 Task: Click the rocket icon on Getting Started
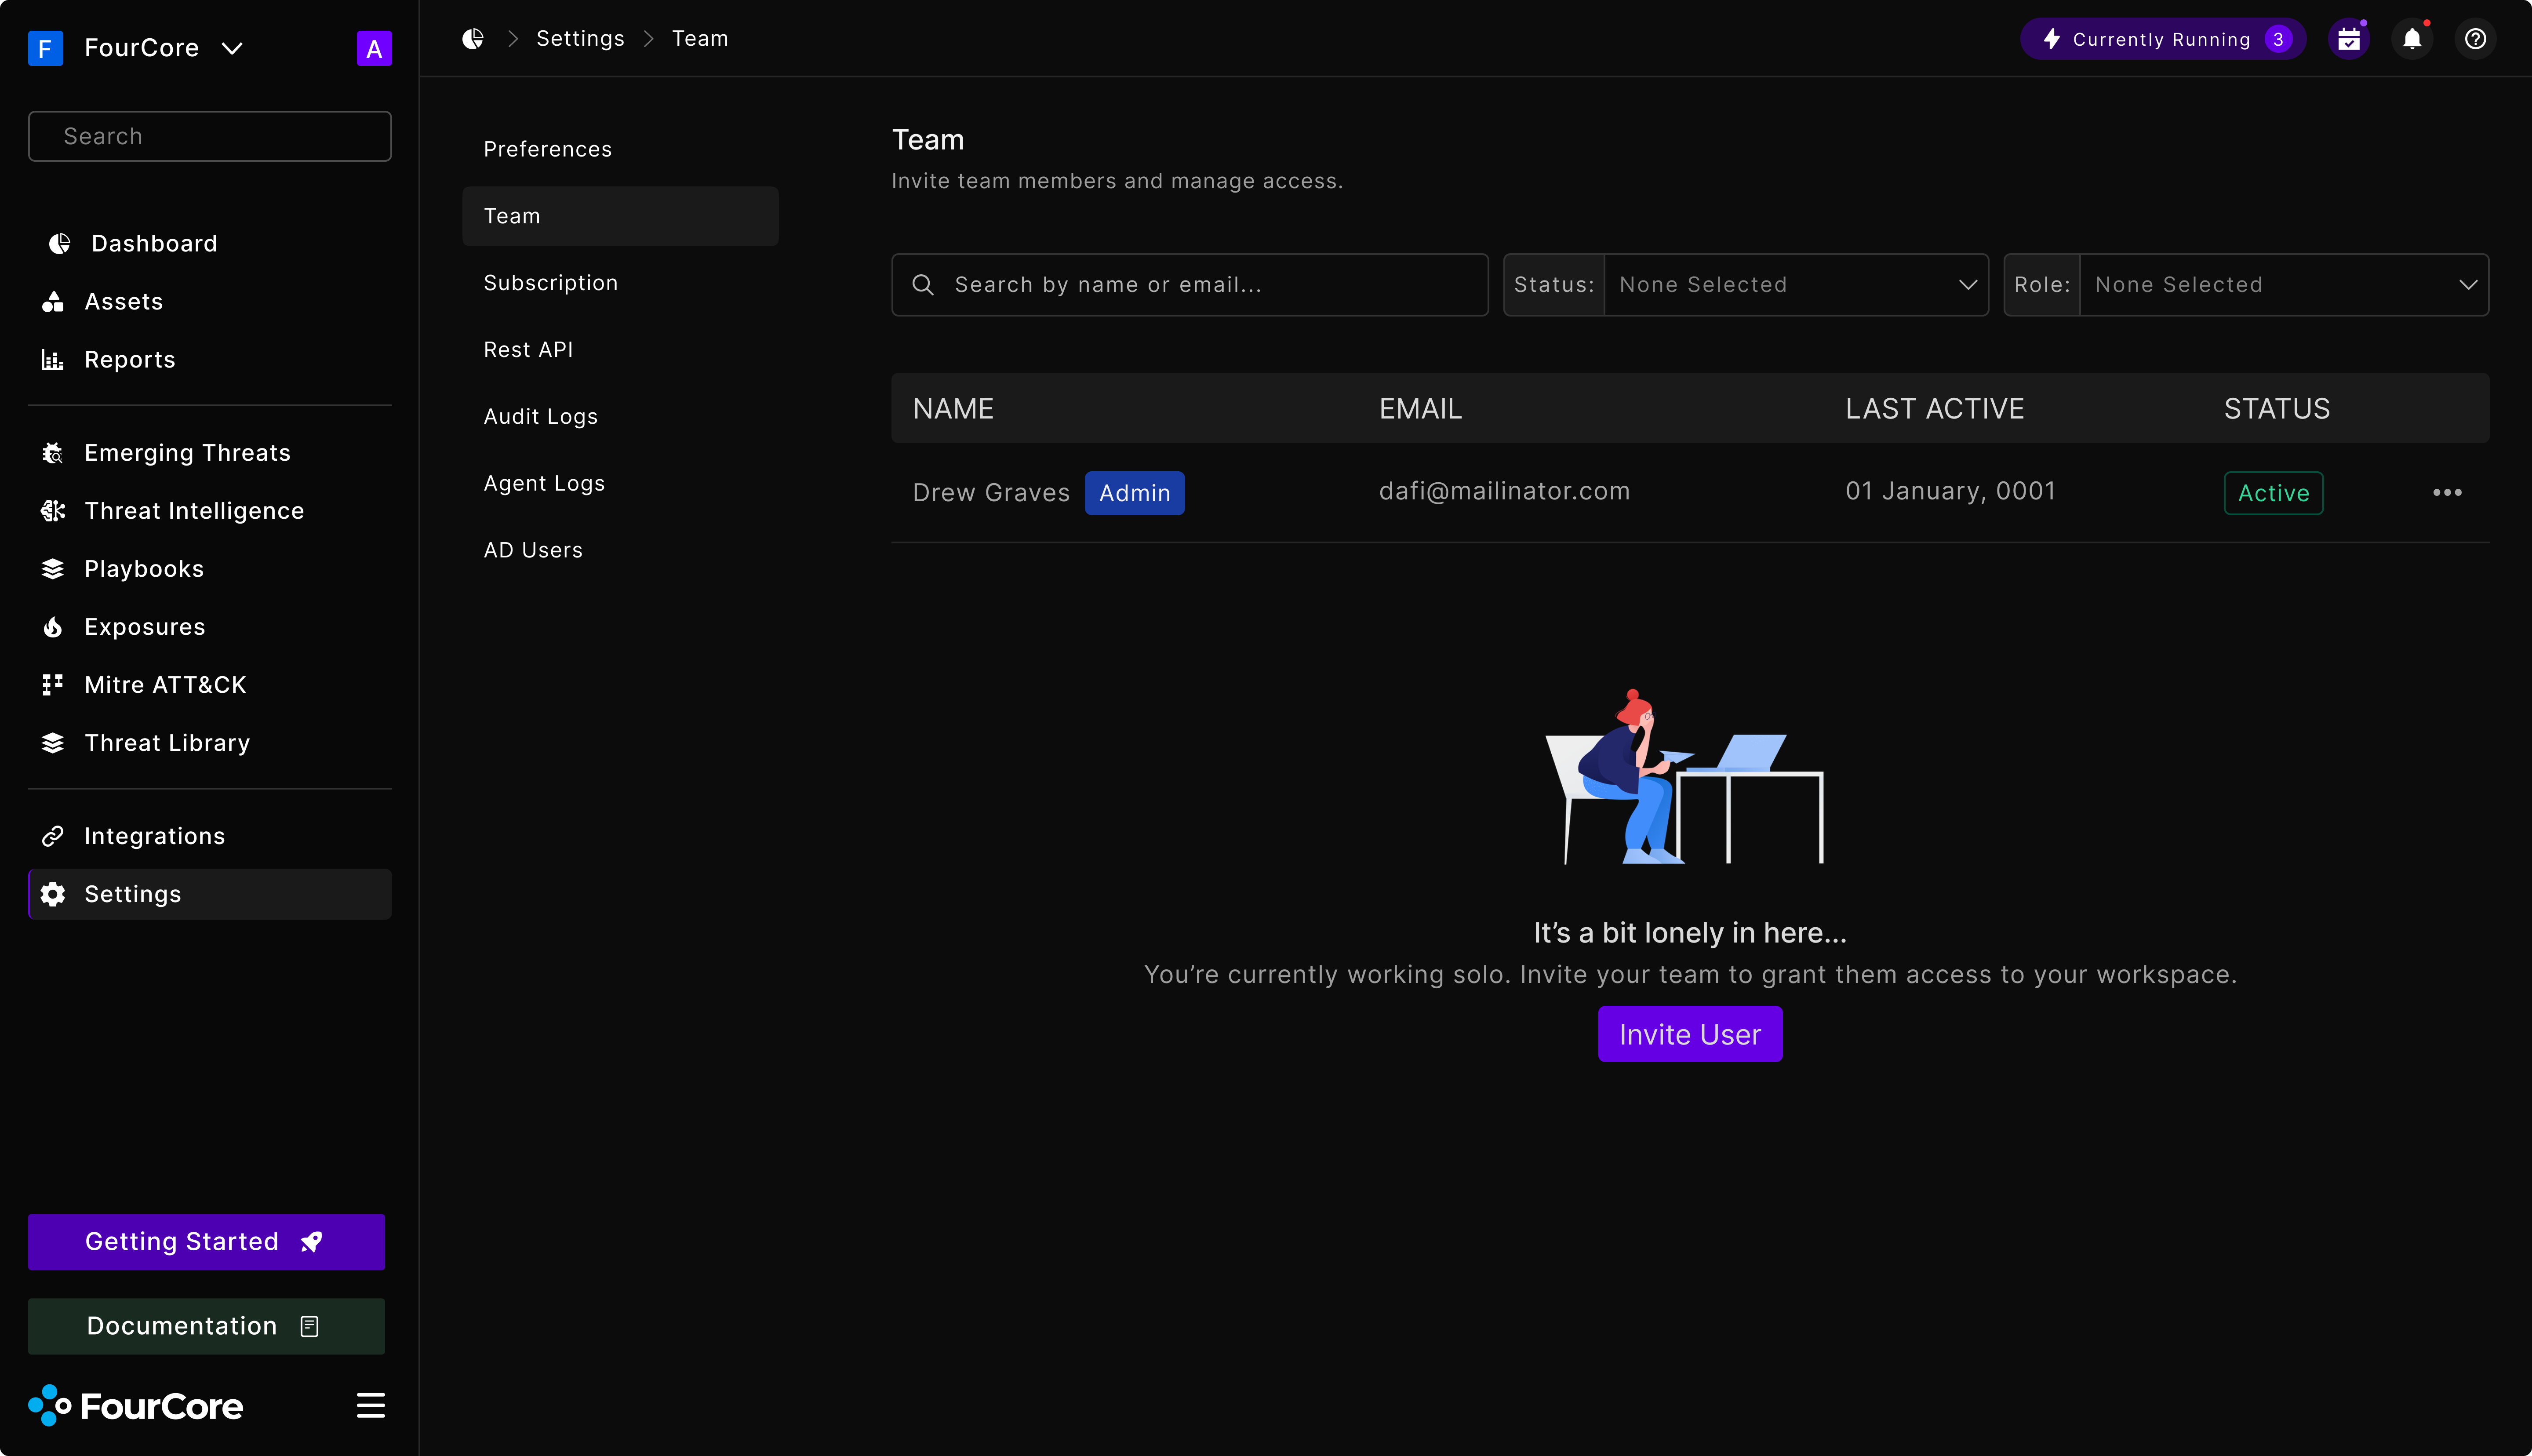[312, 1242]
